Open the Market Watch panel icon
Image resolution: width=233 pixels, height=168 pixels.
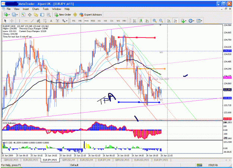(23, 14)
